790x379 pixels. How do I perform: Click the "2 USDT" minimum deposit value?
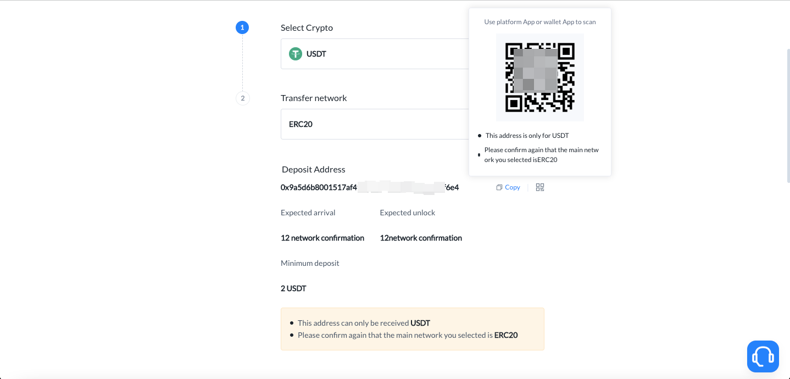293,288
